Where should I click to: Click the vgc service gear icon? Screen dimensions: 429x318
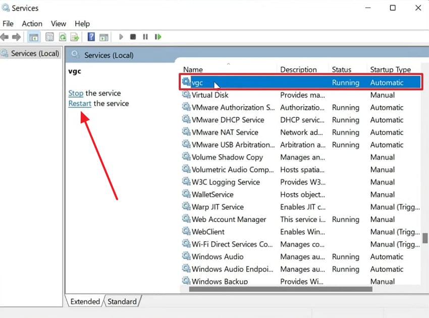click(186, 82)
